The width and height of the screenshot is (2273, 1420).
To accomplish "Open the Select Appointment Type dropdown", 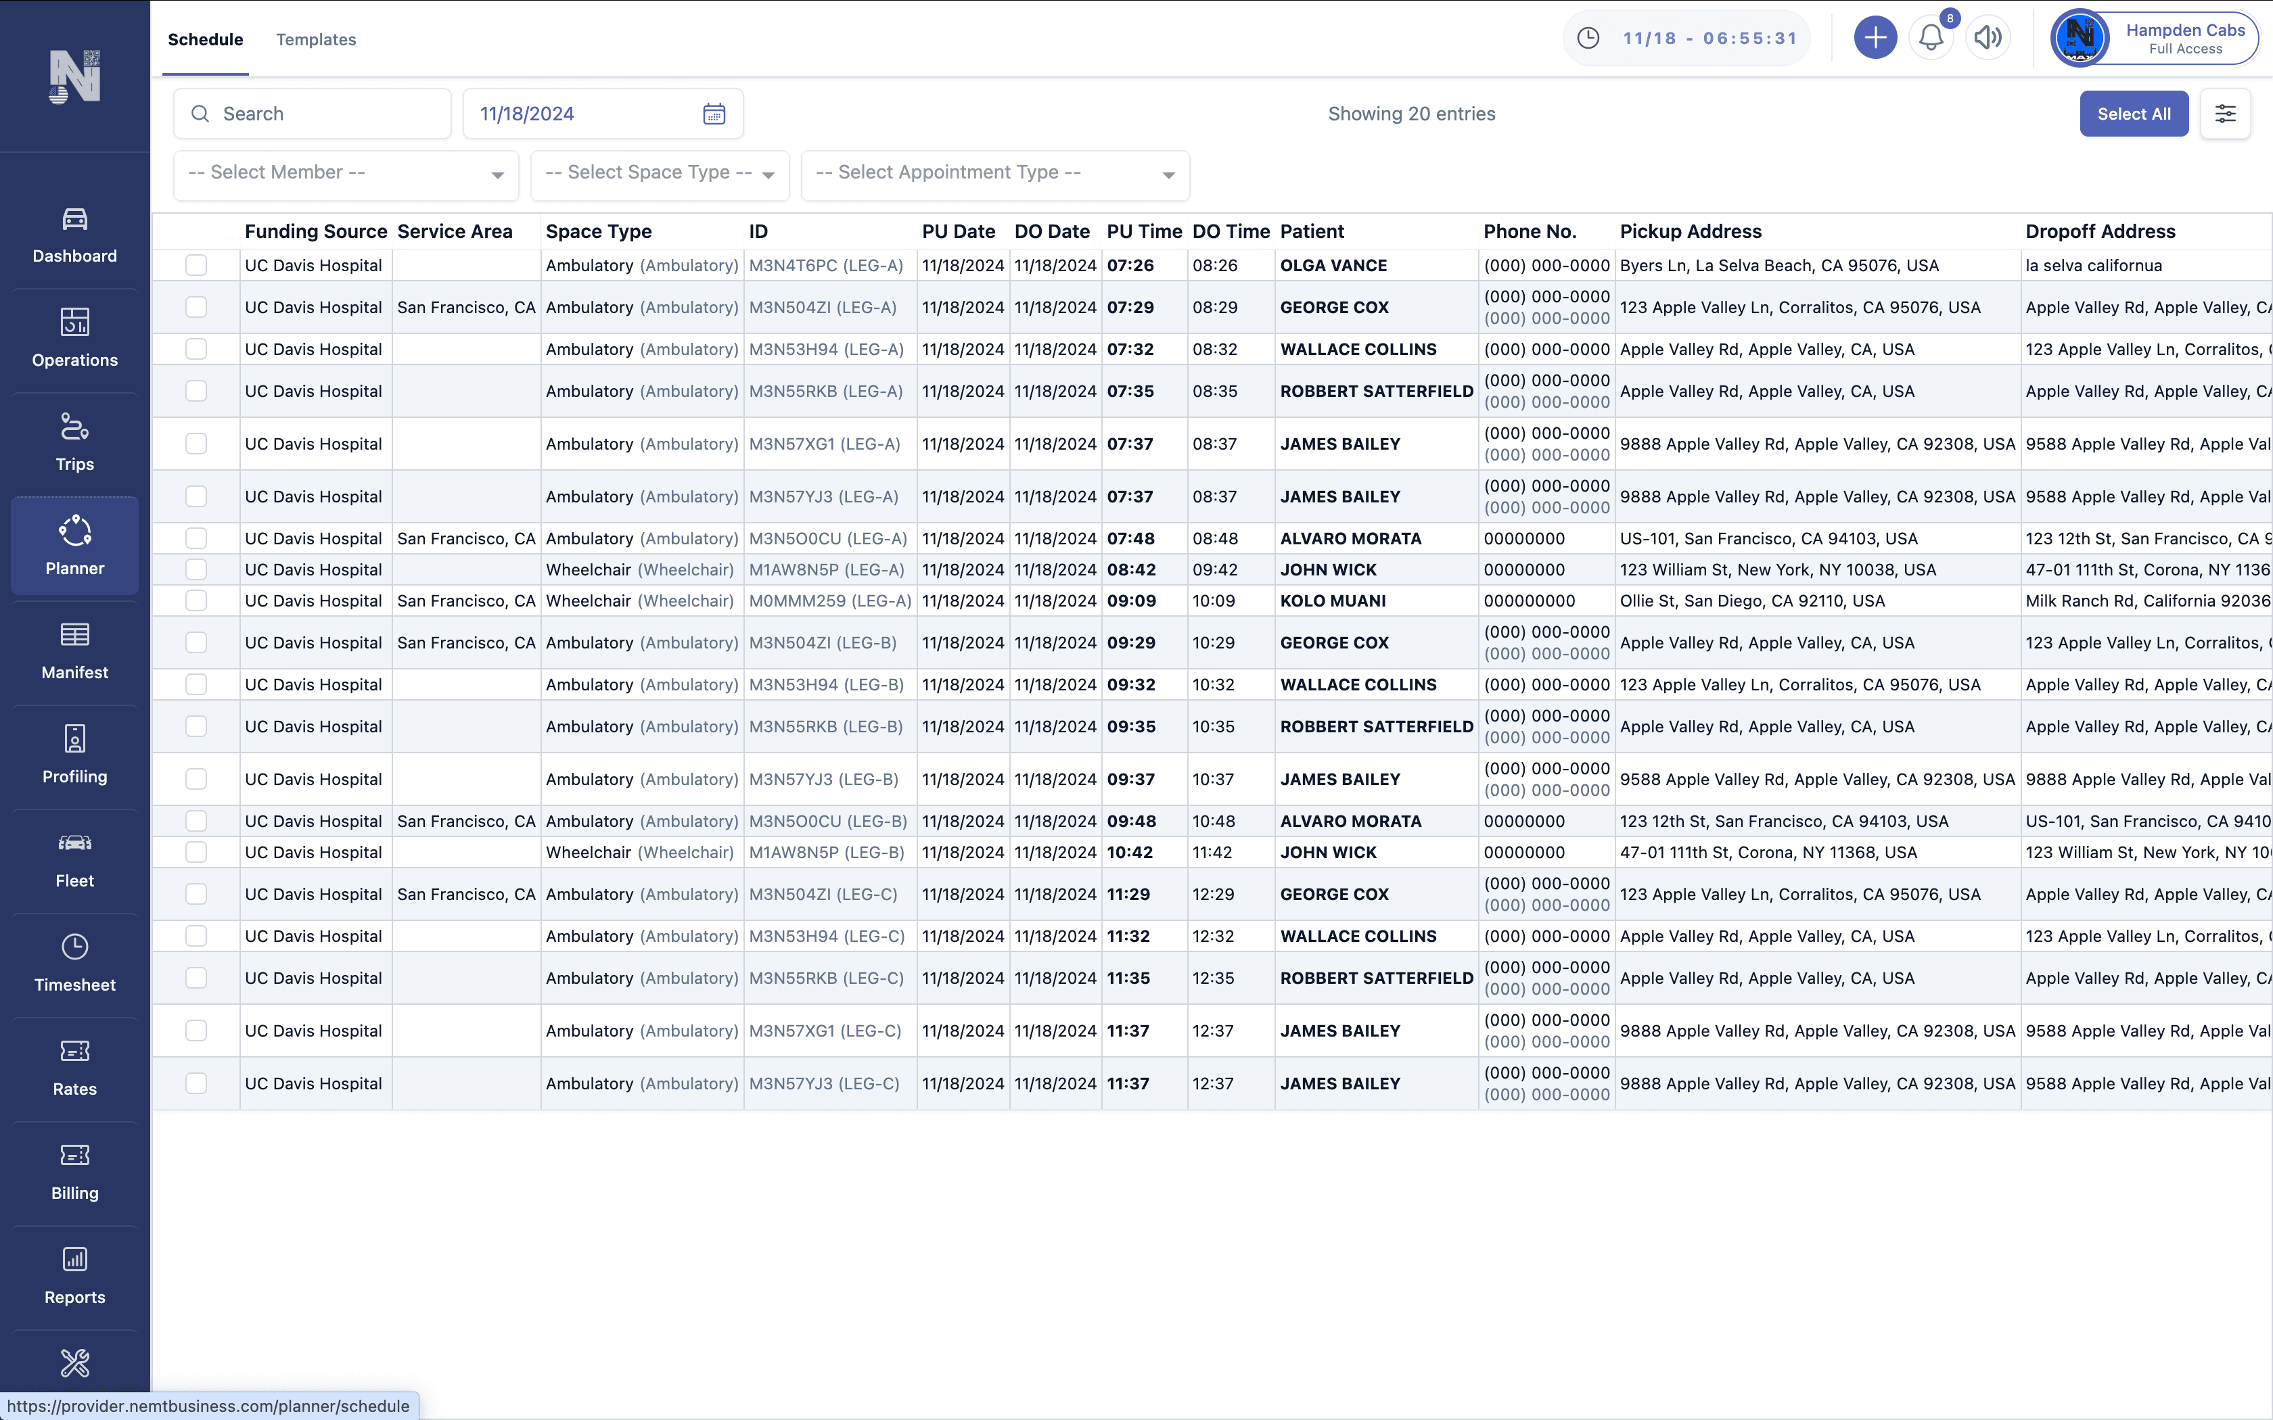I will (994, 174).
